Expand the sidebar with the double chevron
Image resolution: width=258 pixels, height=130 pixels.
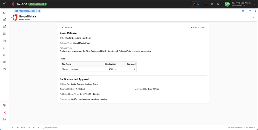click(x=4, y=126)
